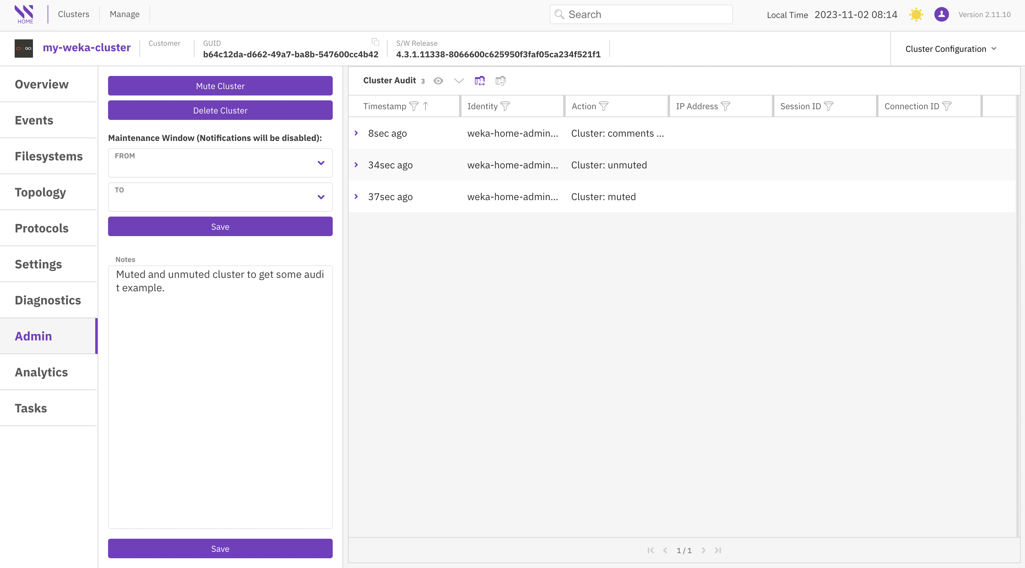This screenshot has height=568, width=1025.
Task: Toggle the light/dark theme sun icon
Action: [x=916, y=15]
